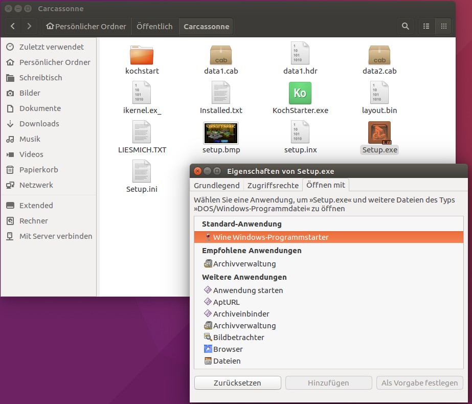
Task: Click Als Vorgabe festlegen button
Action: 420,383
